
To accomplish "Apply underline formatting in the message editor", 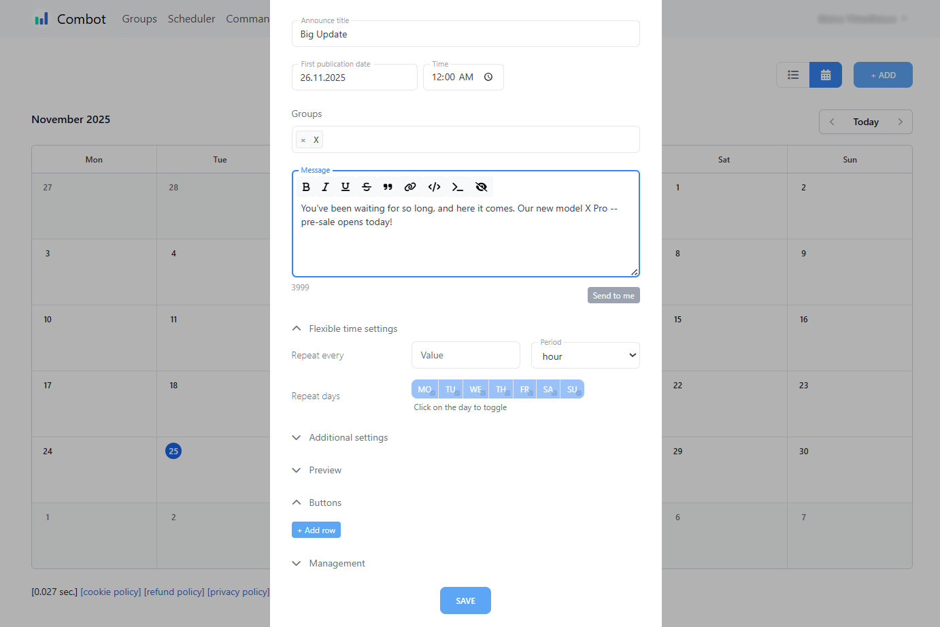I will [345, 186].
